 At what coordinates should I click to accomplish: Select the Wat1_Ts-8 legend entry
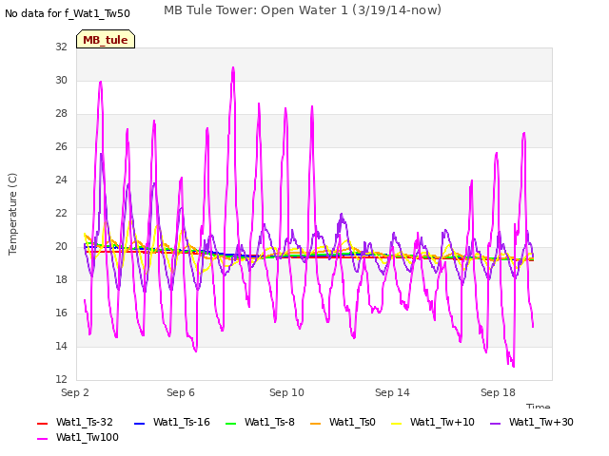[x=260, y=422]
